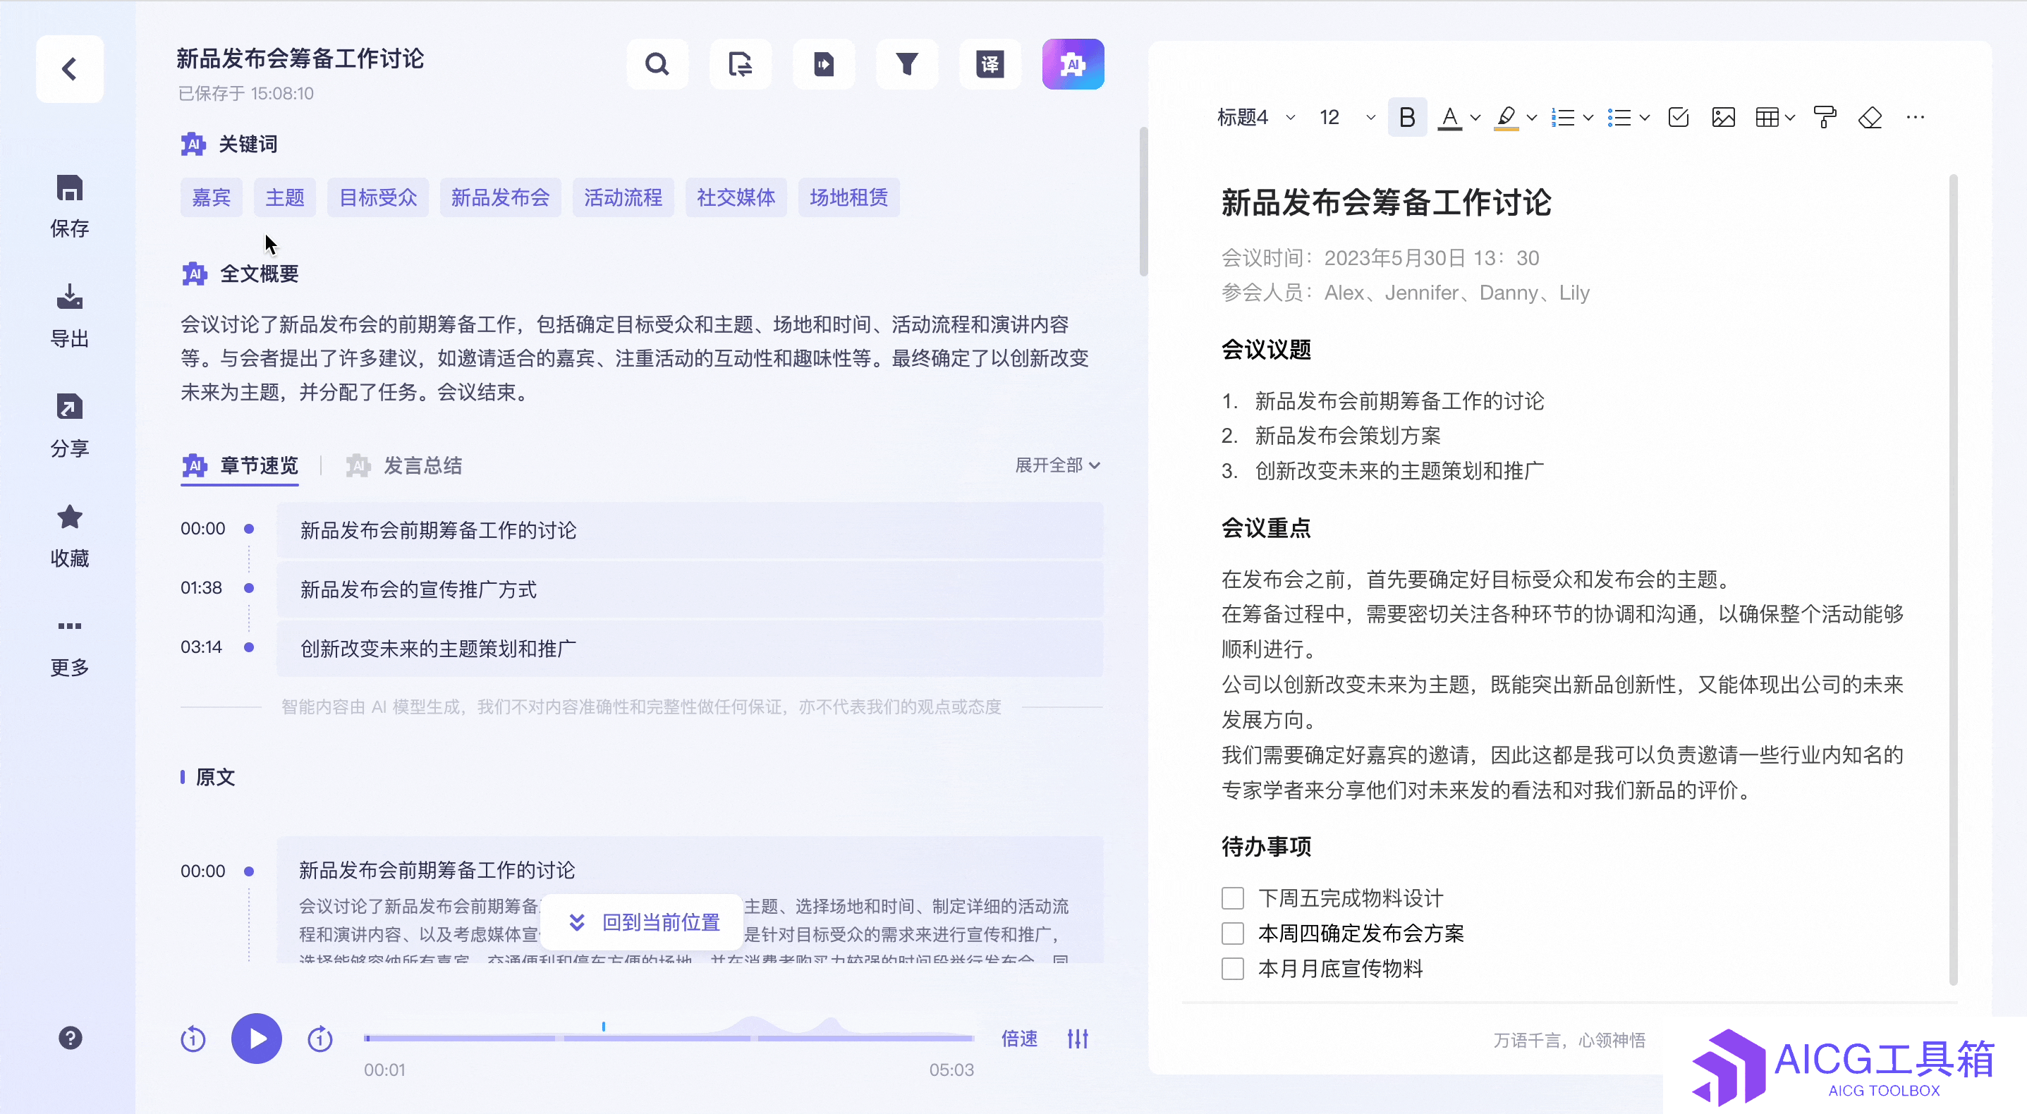The width and height of the screenshot is (2027, 1114).
Task: Switch to 章节速览 tab
Action: tap(240, 466)
